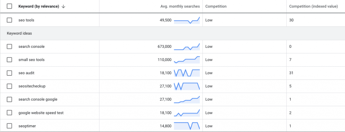Click 'google website speed test' keyword text
The height and width of the screenshot is (132, 345).
click(41, 113)
